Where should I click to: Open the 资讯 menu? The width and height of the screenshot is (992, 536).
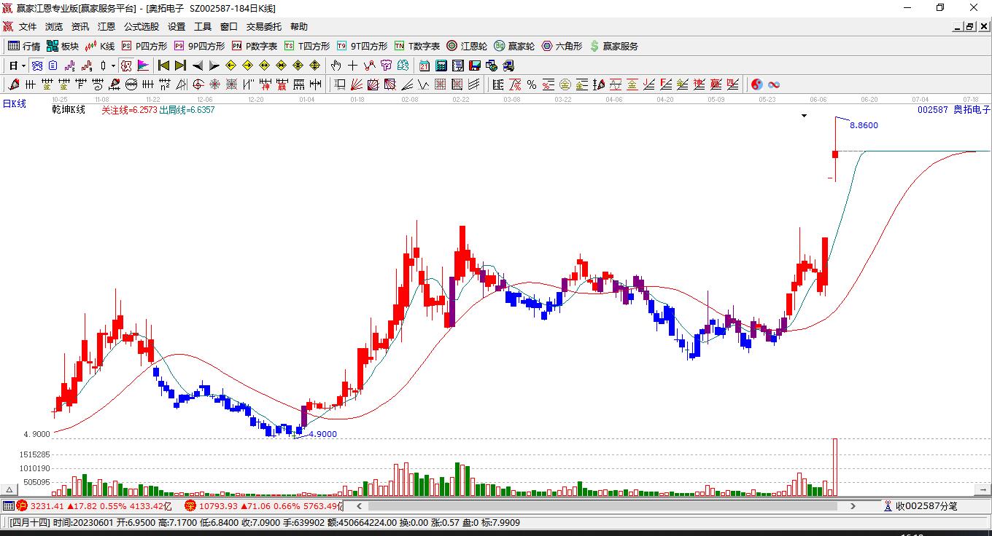coord(80,27)
